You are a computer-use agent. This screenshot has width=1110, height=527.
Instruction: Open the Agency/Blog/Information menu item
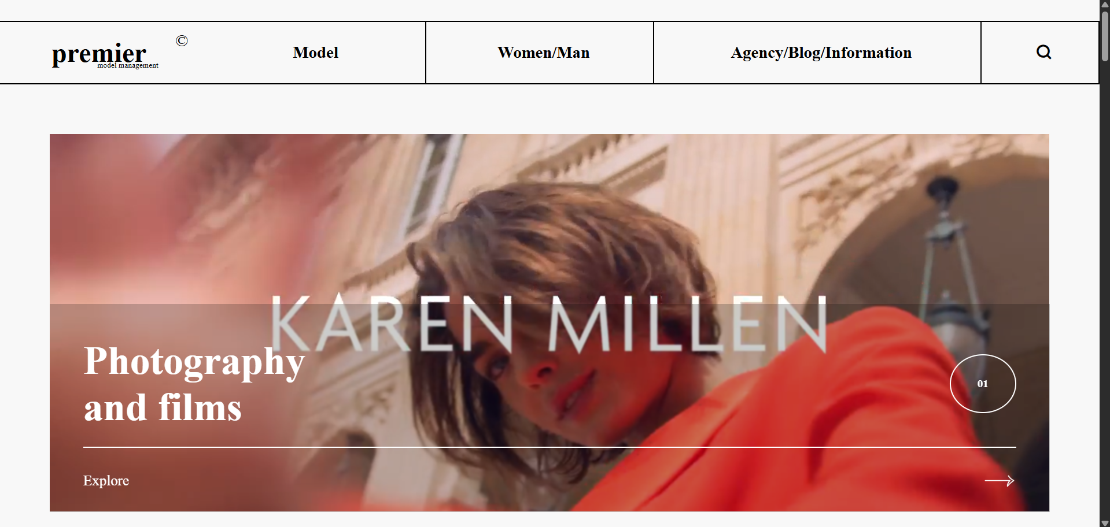821,53
